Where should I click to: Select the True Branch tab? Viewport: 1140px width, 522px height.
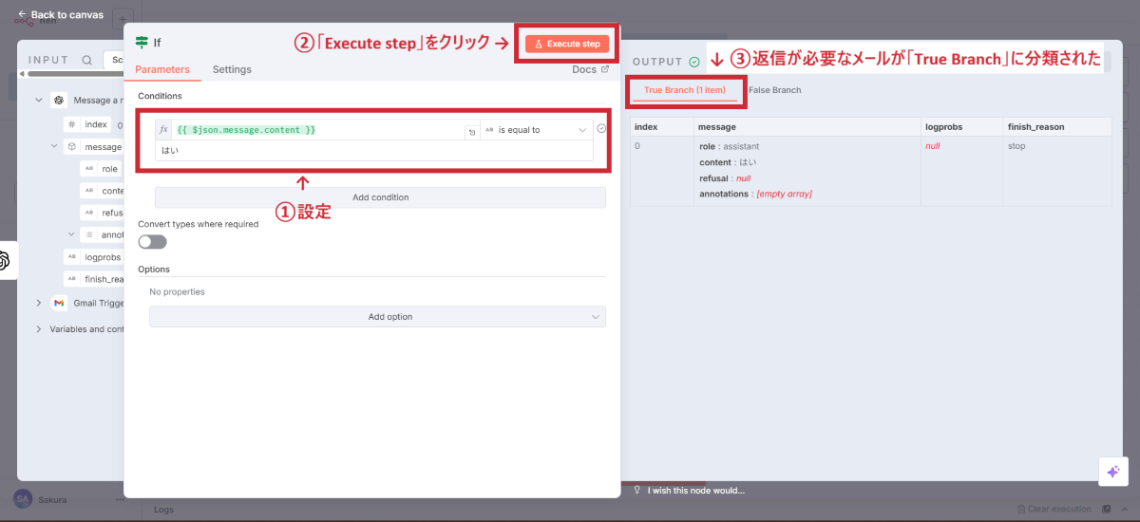coord(684,90)
